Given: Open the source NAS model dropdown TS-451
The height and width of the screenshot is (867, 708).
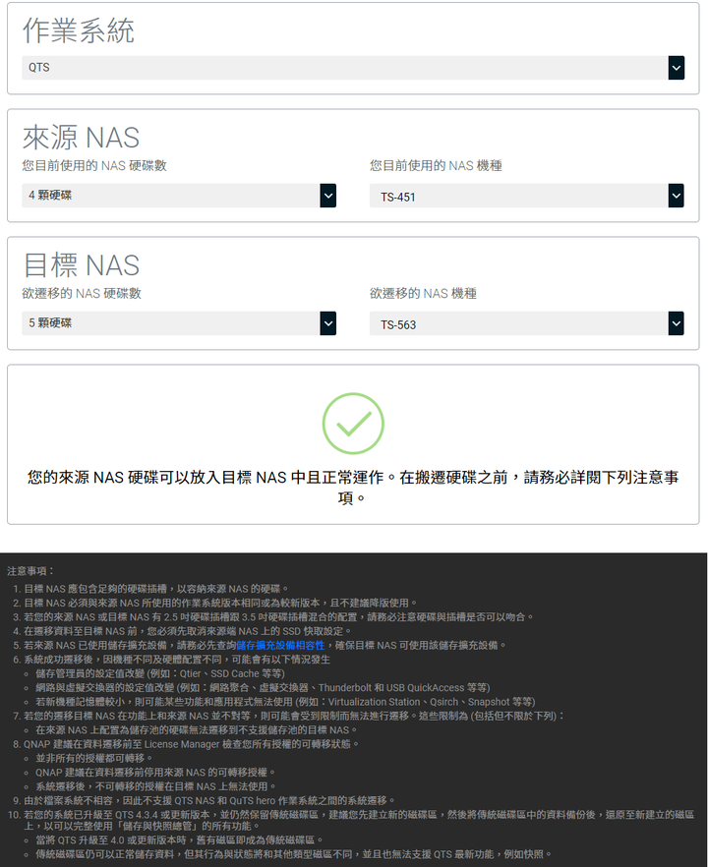Looking at the screenshot, I should pos(527,196).
